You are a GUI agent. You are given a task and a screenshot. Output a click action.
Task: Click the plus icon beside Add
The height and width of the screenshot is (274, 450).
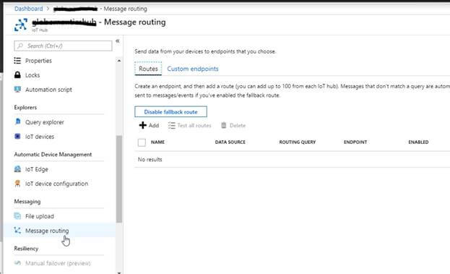pos(142,125)
